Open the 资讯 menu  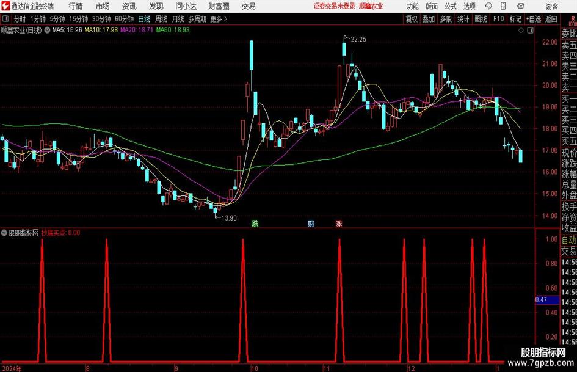click(x=129, y=6)
